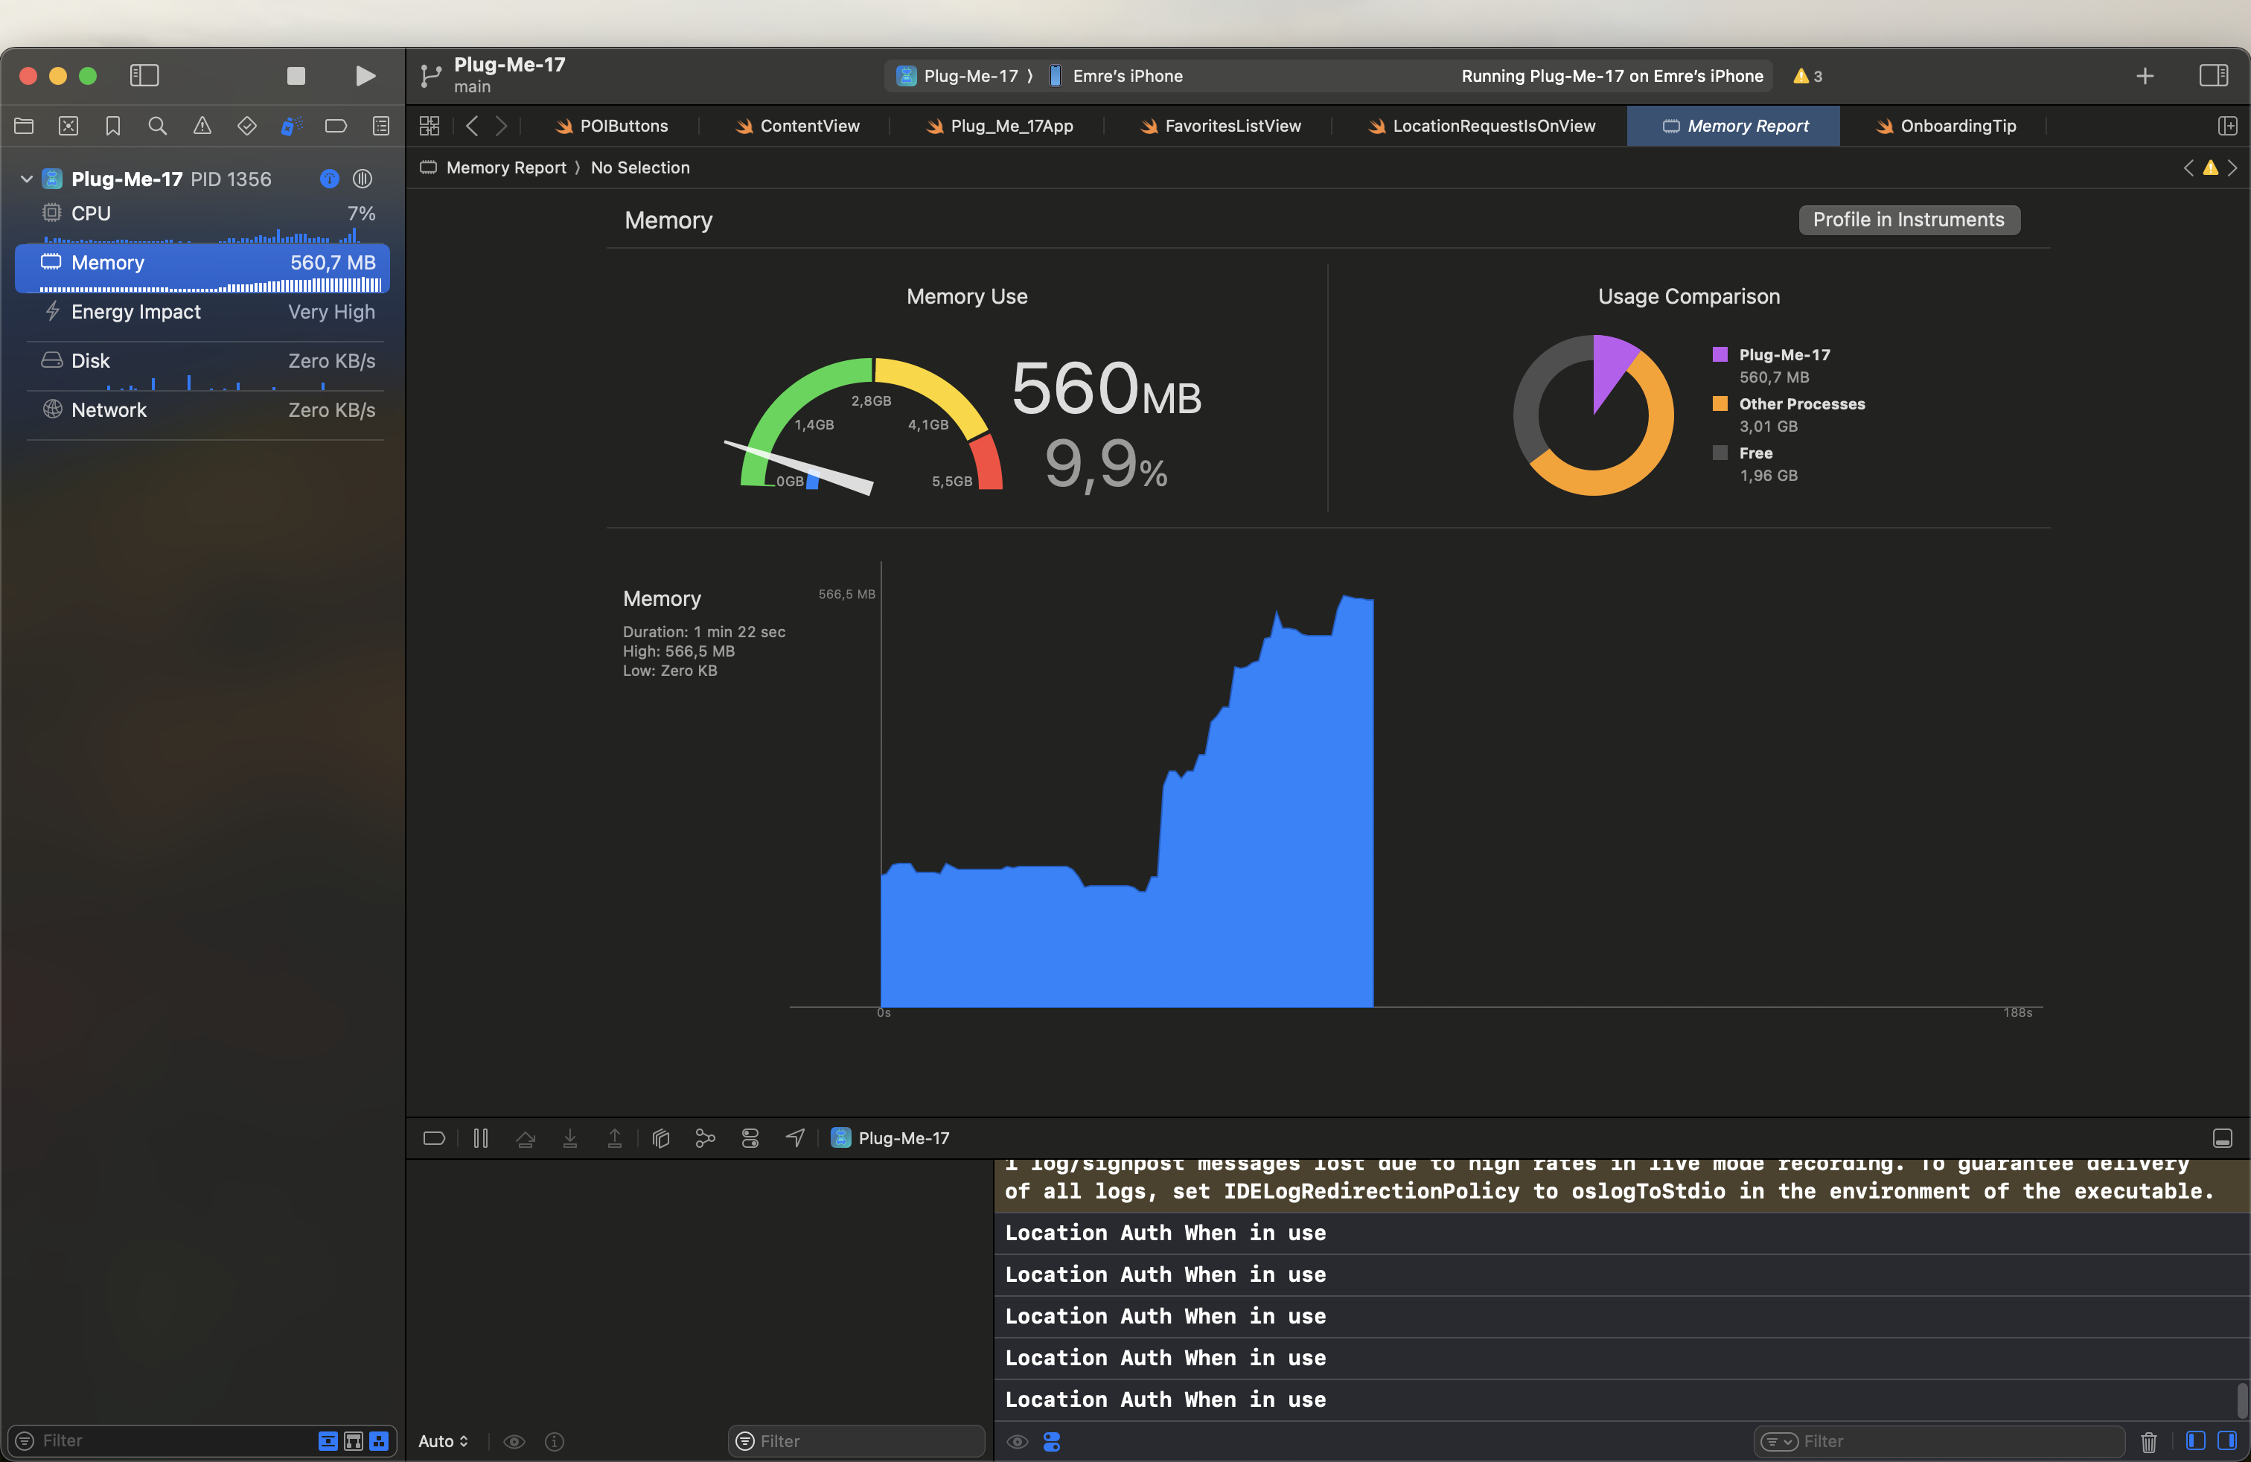2251x1462 pixels.
Task: Click the variables view Quick Look eye
Action: tap(514, 1440)
